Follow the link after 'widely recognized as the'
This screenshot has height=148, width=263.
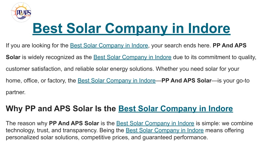[132, 57]
